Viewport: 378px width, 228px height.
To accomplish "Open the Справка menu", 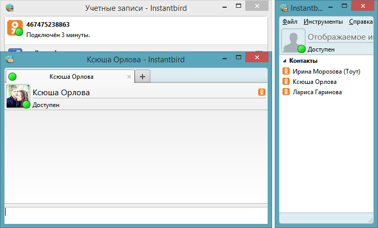I will click(x=361, y=22).
